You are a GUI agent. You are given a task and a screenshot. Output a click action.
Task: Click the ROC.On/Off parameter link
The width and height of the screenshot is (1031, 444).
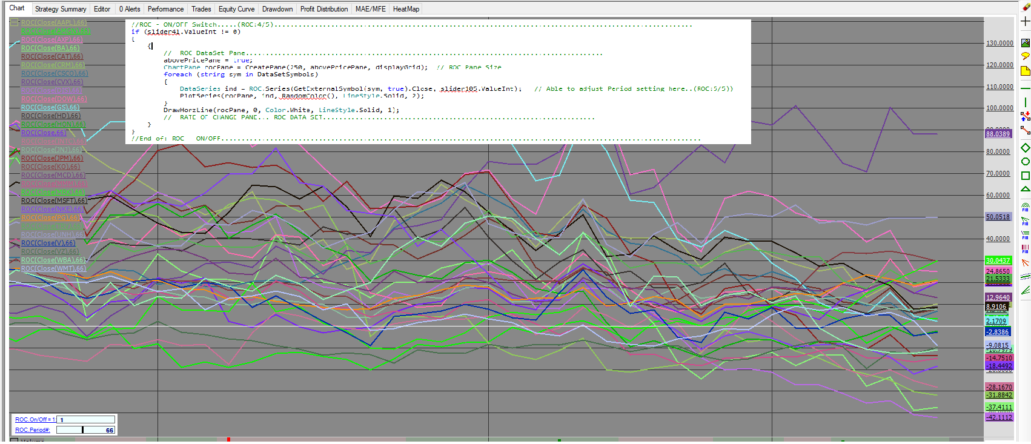(x=35, y=419)
